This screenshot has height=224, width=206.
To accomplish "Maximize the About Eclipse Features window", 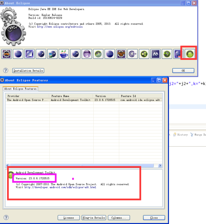I will click(x=159, y=80).
